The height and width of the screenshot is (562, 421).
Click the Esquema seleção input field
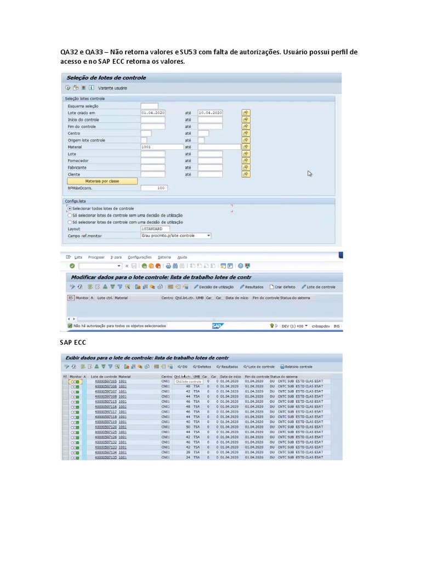pyautogui.click(x=149, y=106)
